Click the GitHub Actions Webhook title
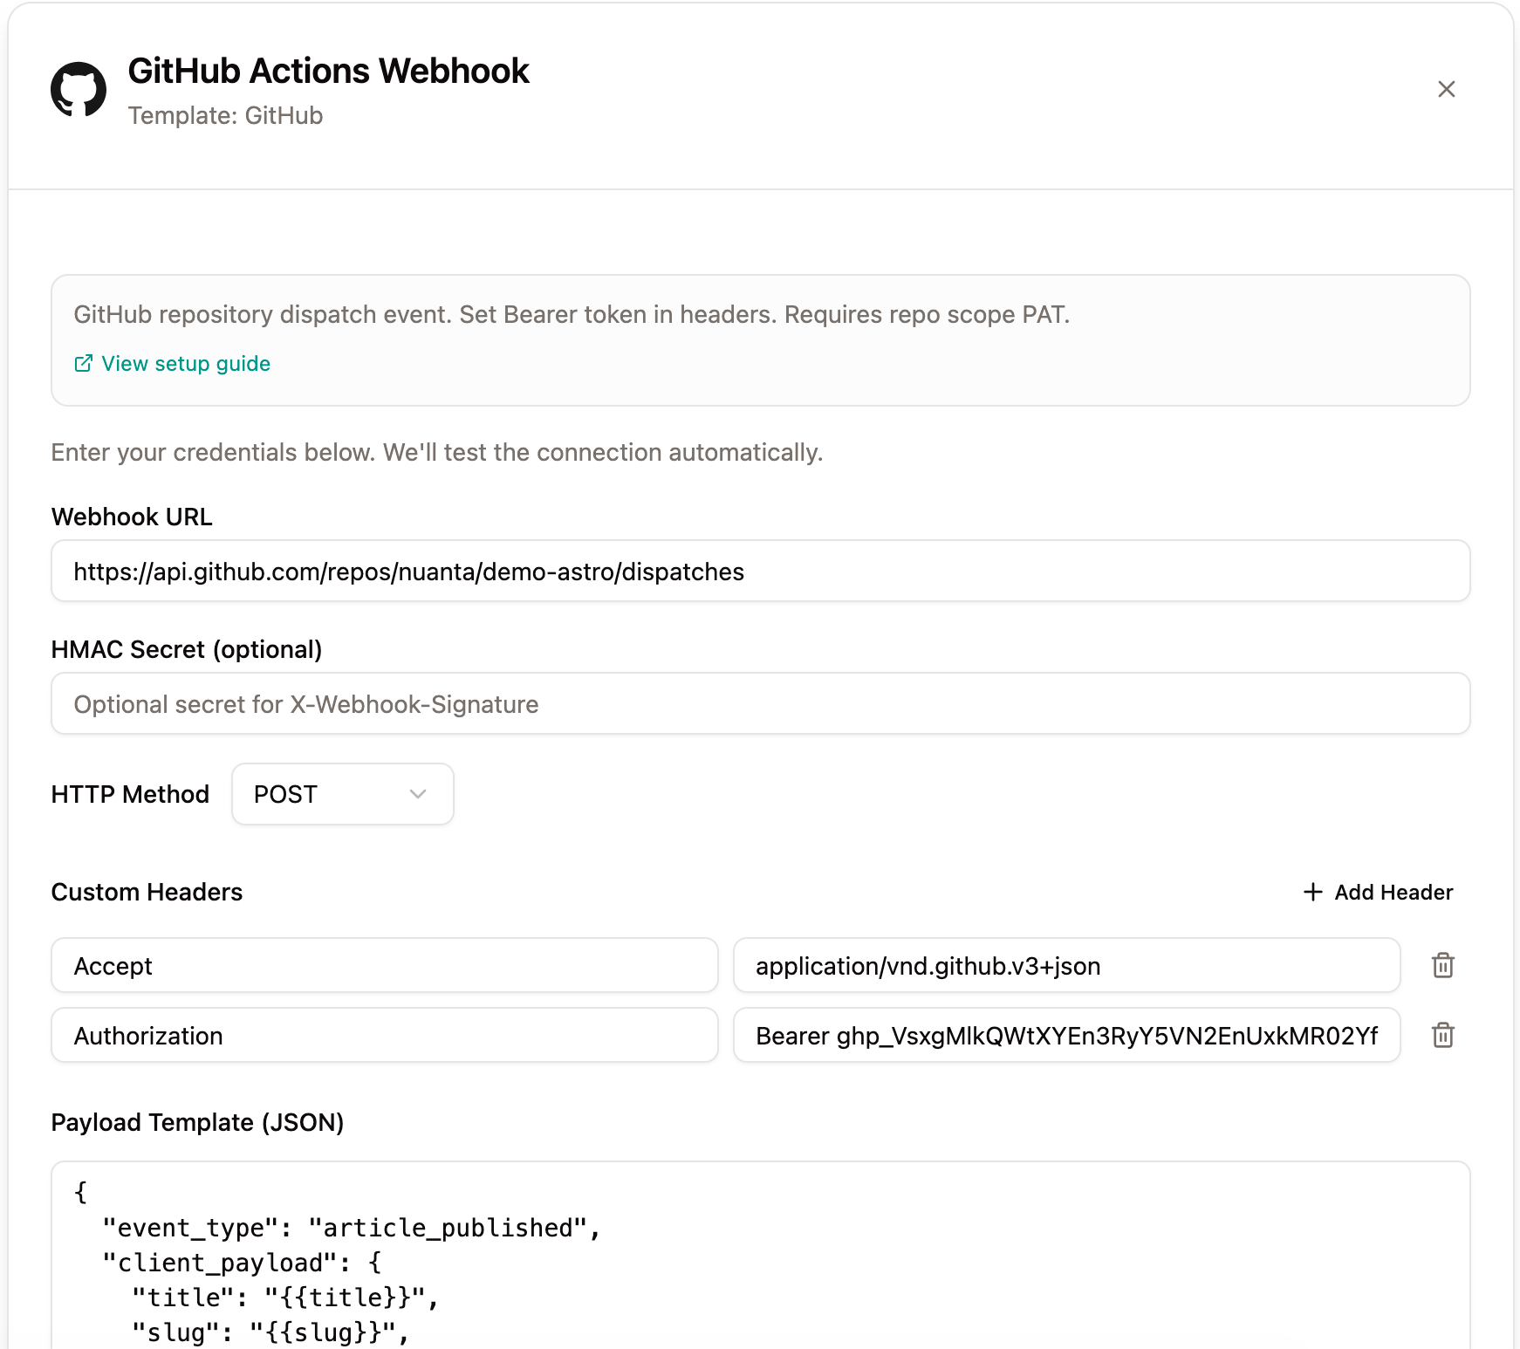Screen dimensions: 1520x1349 pos(330,72)
